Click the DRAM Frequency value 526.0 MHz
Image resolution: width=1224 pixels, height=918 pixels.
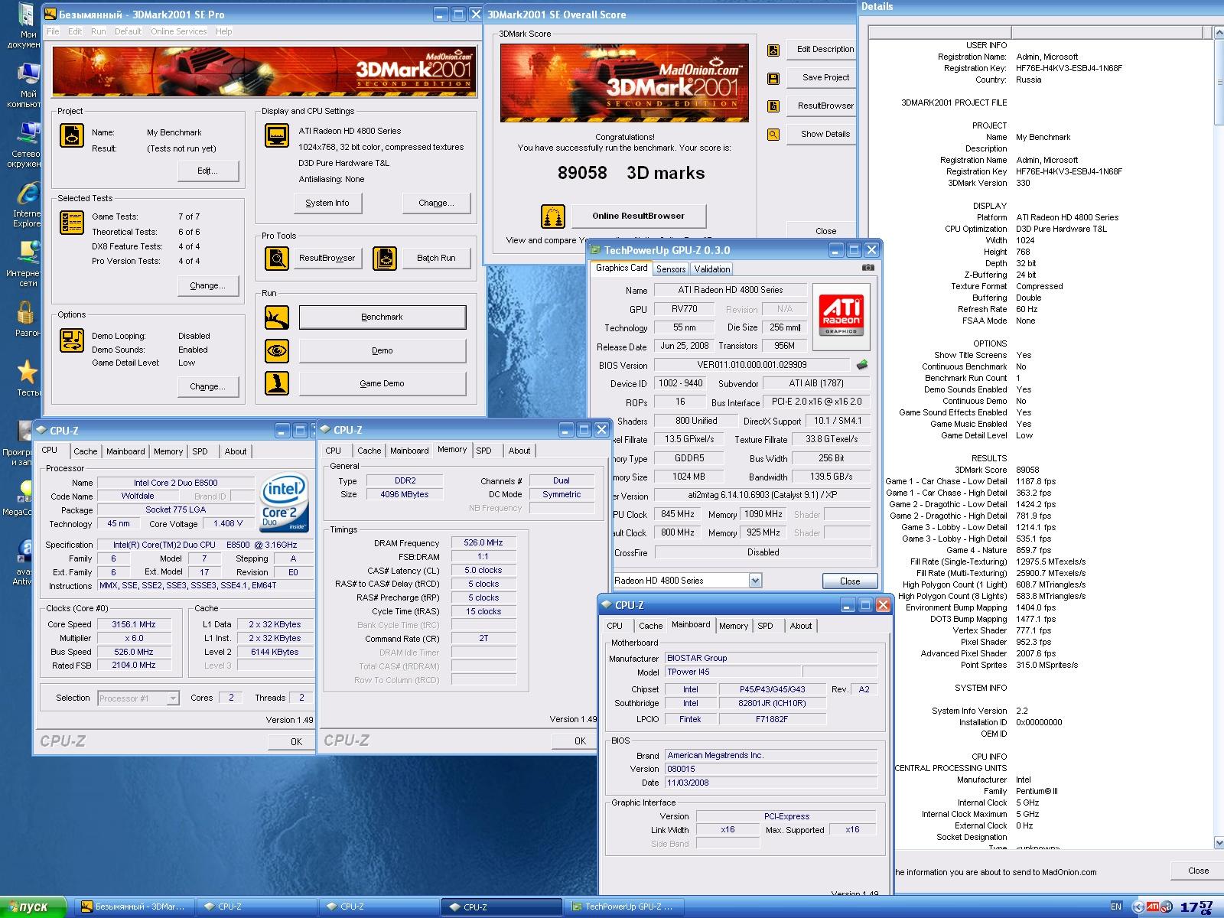tap(483, 542)
